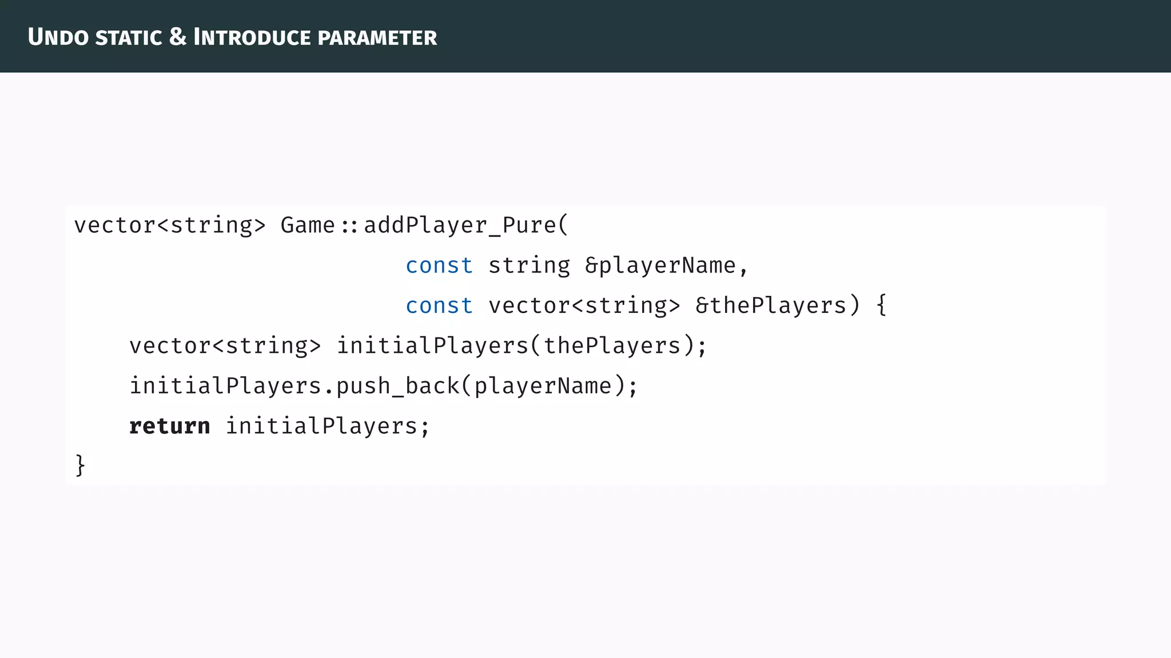
Task: Click the opening curly brace '{'
Action: (x=881, y=306)
